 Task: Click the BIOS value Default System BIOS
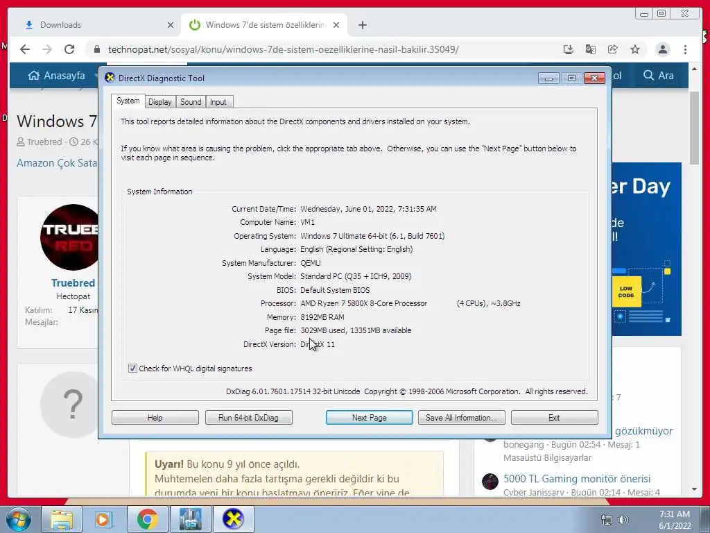(335, 290)
